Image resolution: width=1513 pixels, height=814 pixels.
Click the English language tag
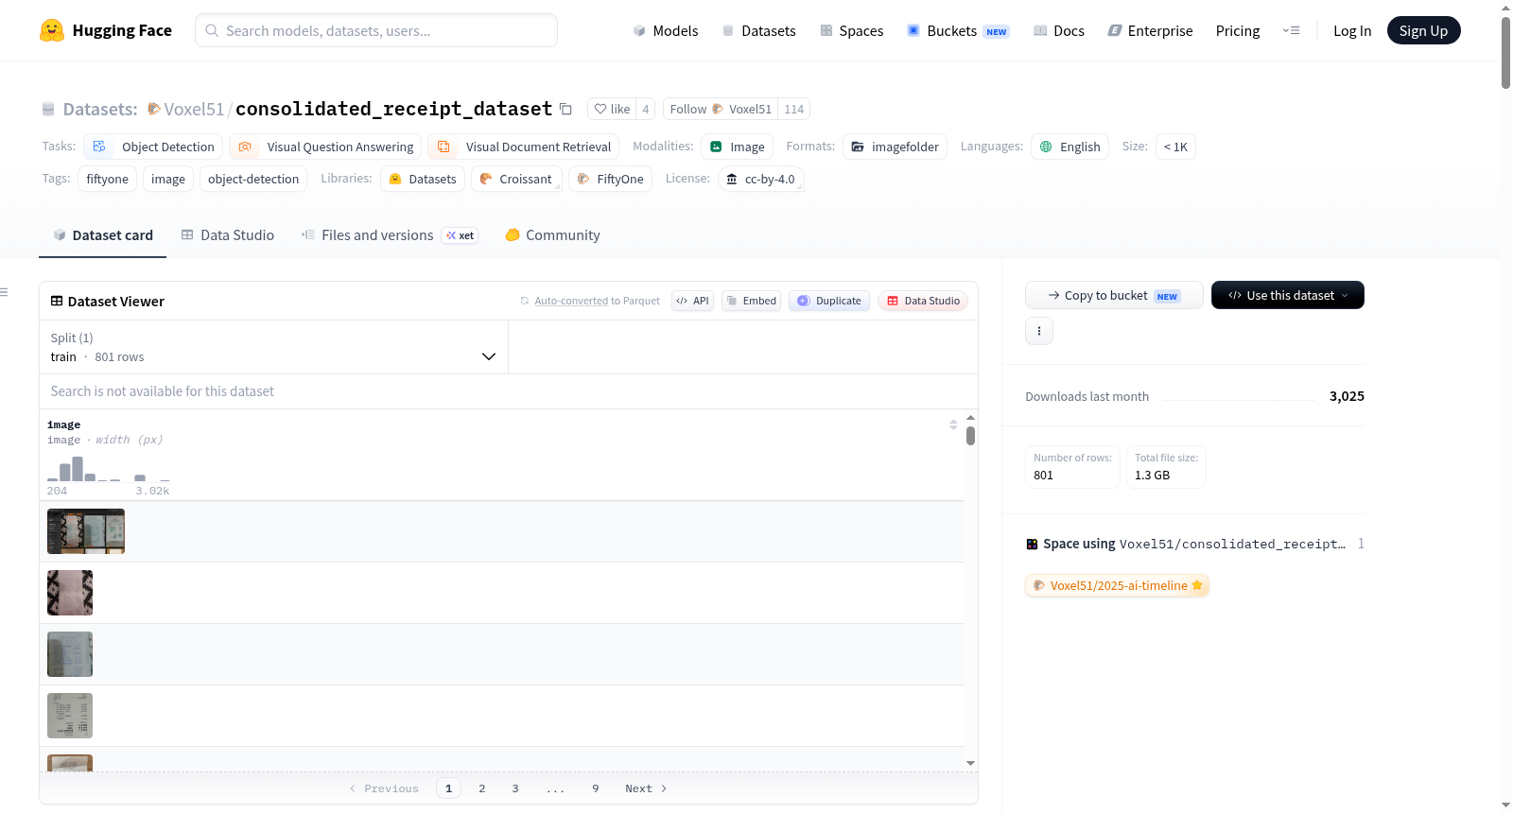tap(1070, 147)
